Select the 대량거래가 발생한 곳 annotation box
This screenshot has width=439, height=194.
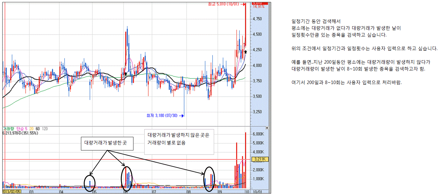click(107, 143)
